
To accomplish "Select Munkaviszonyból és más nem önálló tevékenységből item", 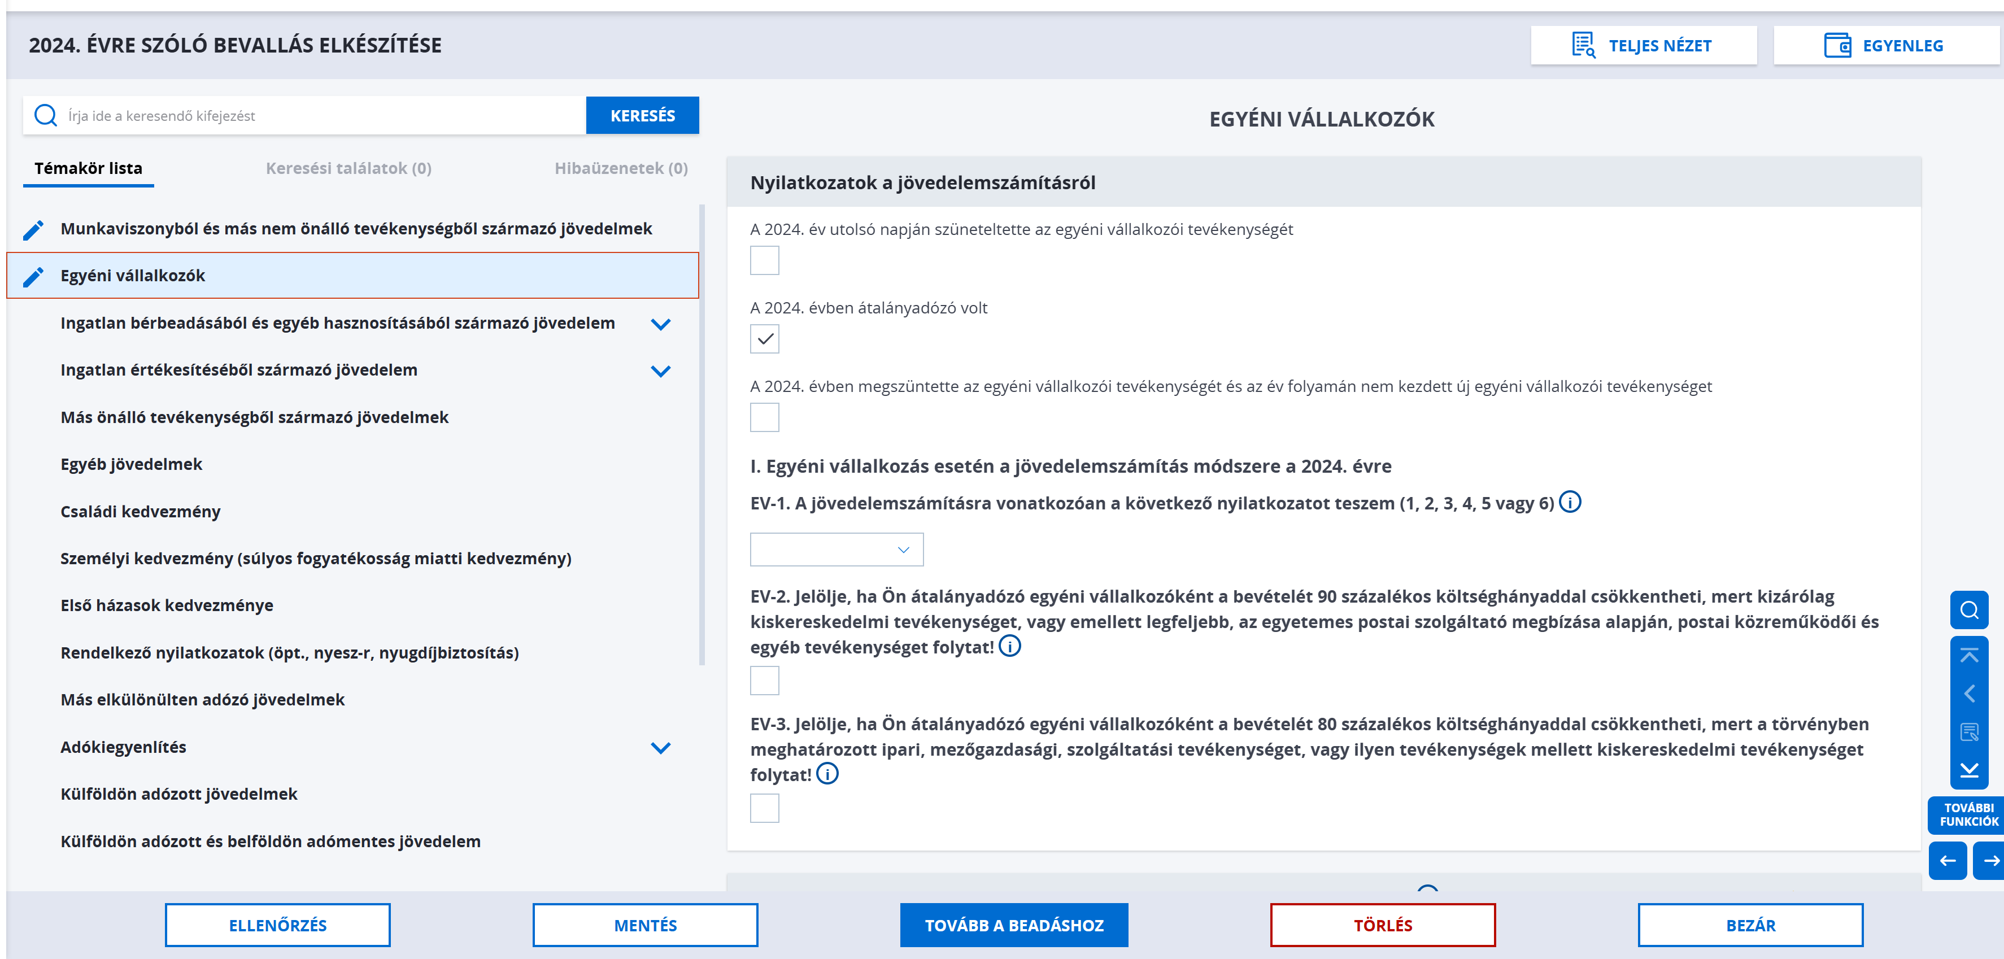I will pos(355,229).
